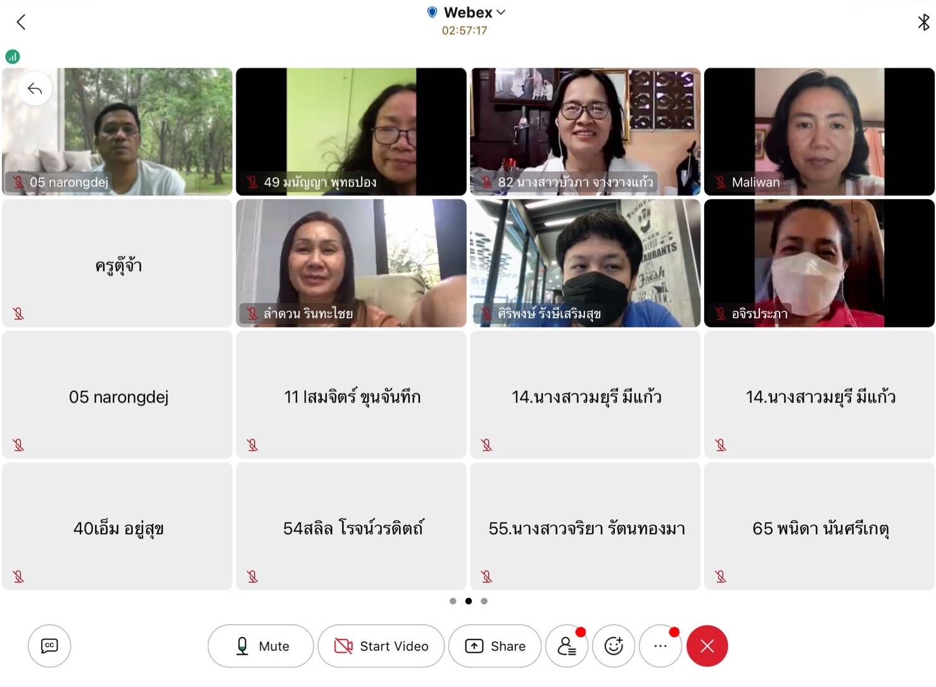This screenshot has width=936, height=687.
Task: Tap the green connection quality indicator
Action: pyautogui.click(x=13, y=57)
